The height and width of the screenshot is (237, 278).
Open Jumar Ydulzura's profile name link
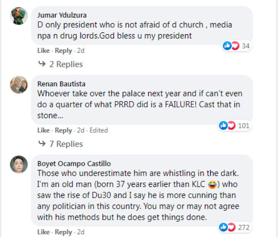(x=62, y=14)
